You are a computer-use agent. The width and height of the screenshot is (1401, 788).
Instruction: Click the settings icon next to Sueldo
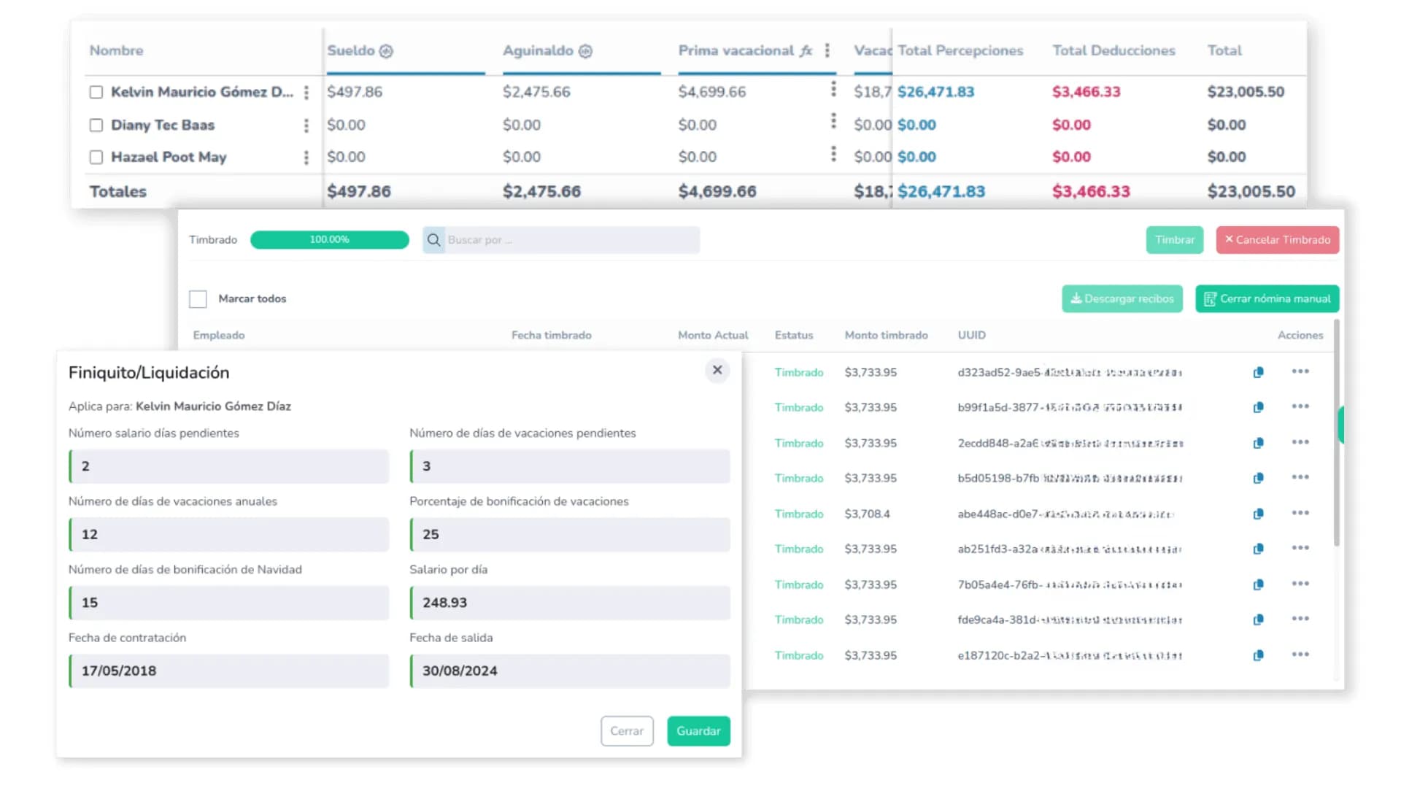pyautogui.click(x=386, y=51)
